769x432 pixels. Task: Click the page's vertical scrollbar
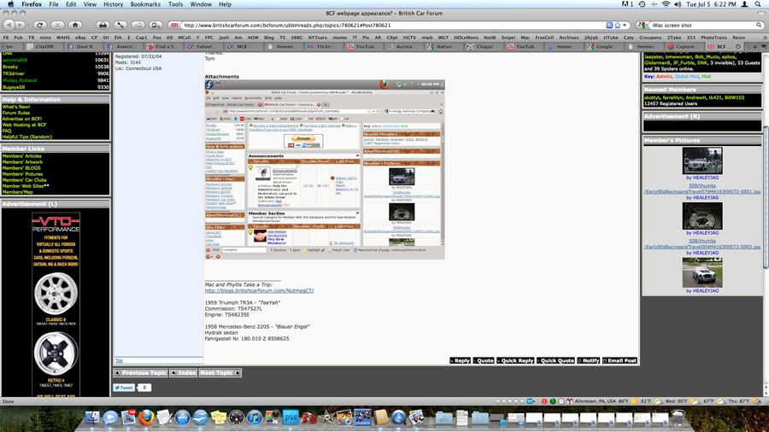click(x=766, y=213)
